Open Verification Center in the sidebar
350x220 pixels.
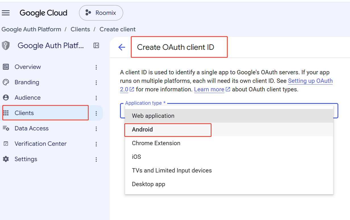tap(41, 144)
